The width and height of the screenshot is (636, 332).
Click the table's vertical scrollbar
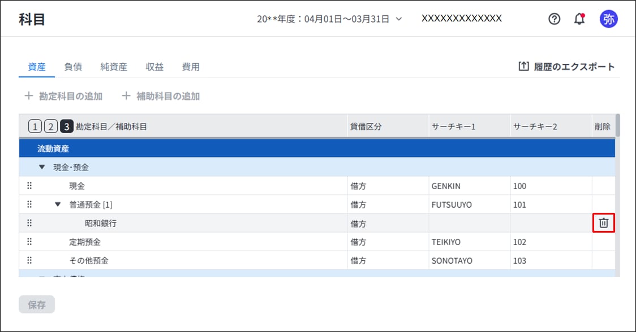point(617,125)
